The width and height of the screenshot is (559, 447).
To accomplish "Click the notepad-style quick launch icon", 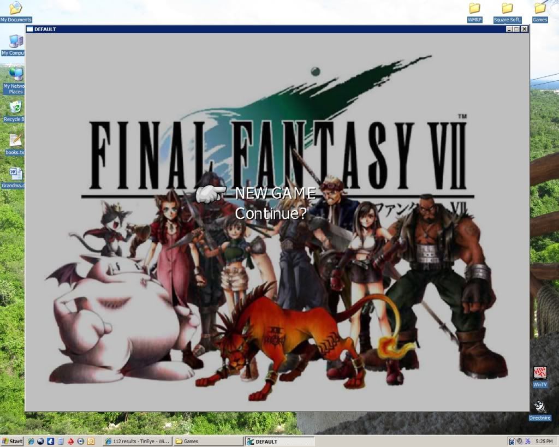I will point(61,442).
